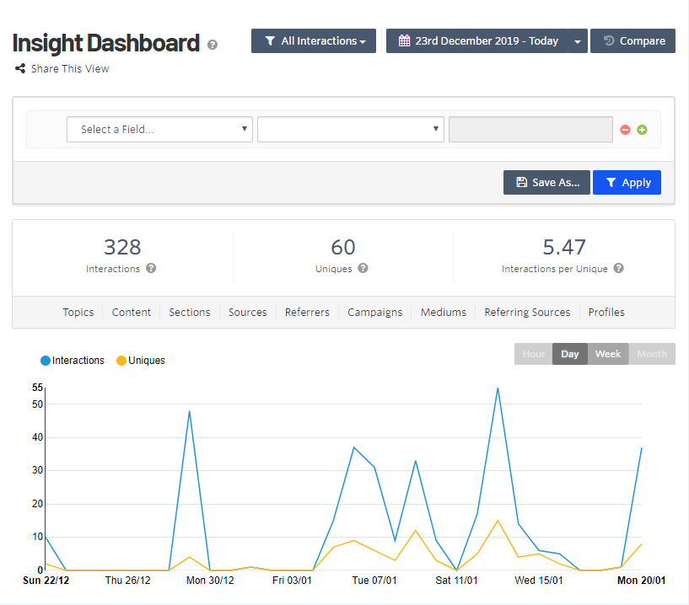This screenshot has height=605, width=689.
Task: Click help icon next to Uniques count
Action: 363,269
